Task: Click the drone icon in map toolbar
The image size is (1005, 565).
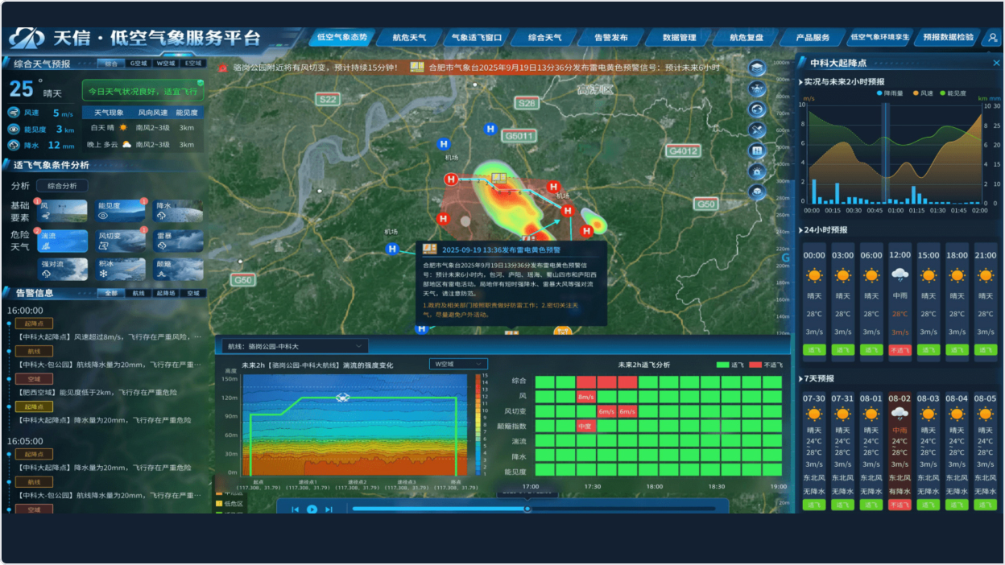Action: (757, 88)
